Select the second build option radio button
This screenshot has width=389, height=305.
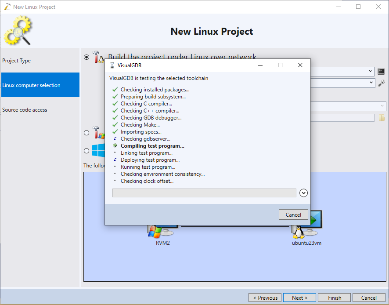(x=86, y=133)
